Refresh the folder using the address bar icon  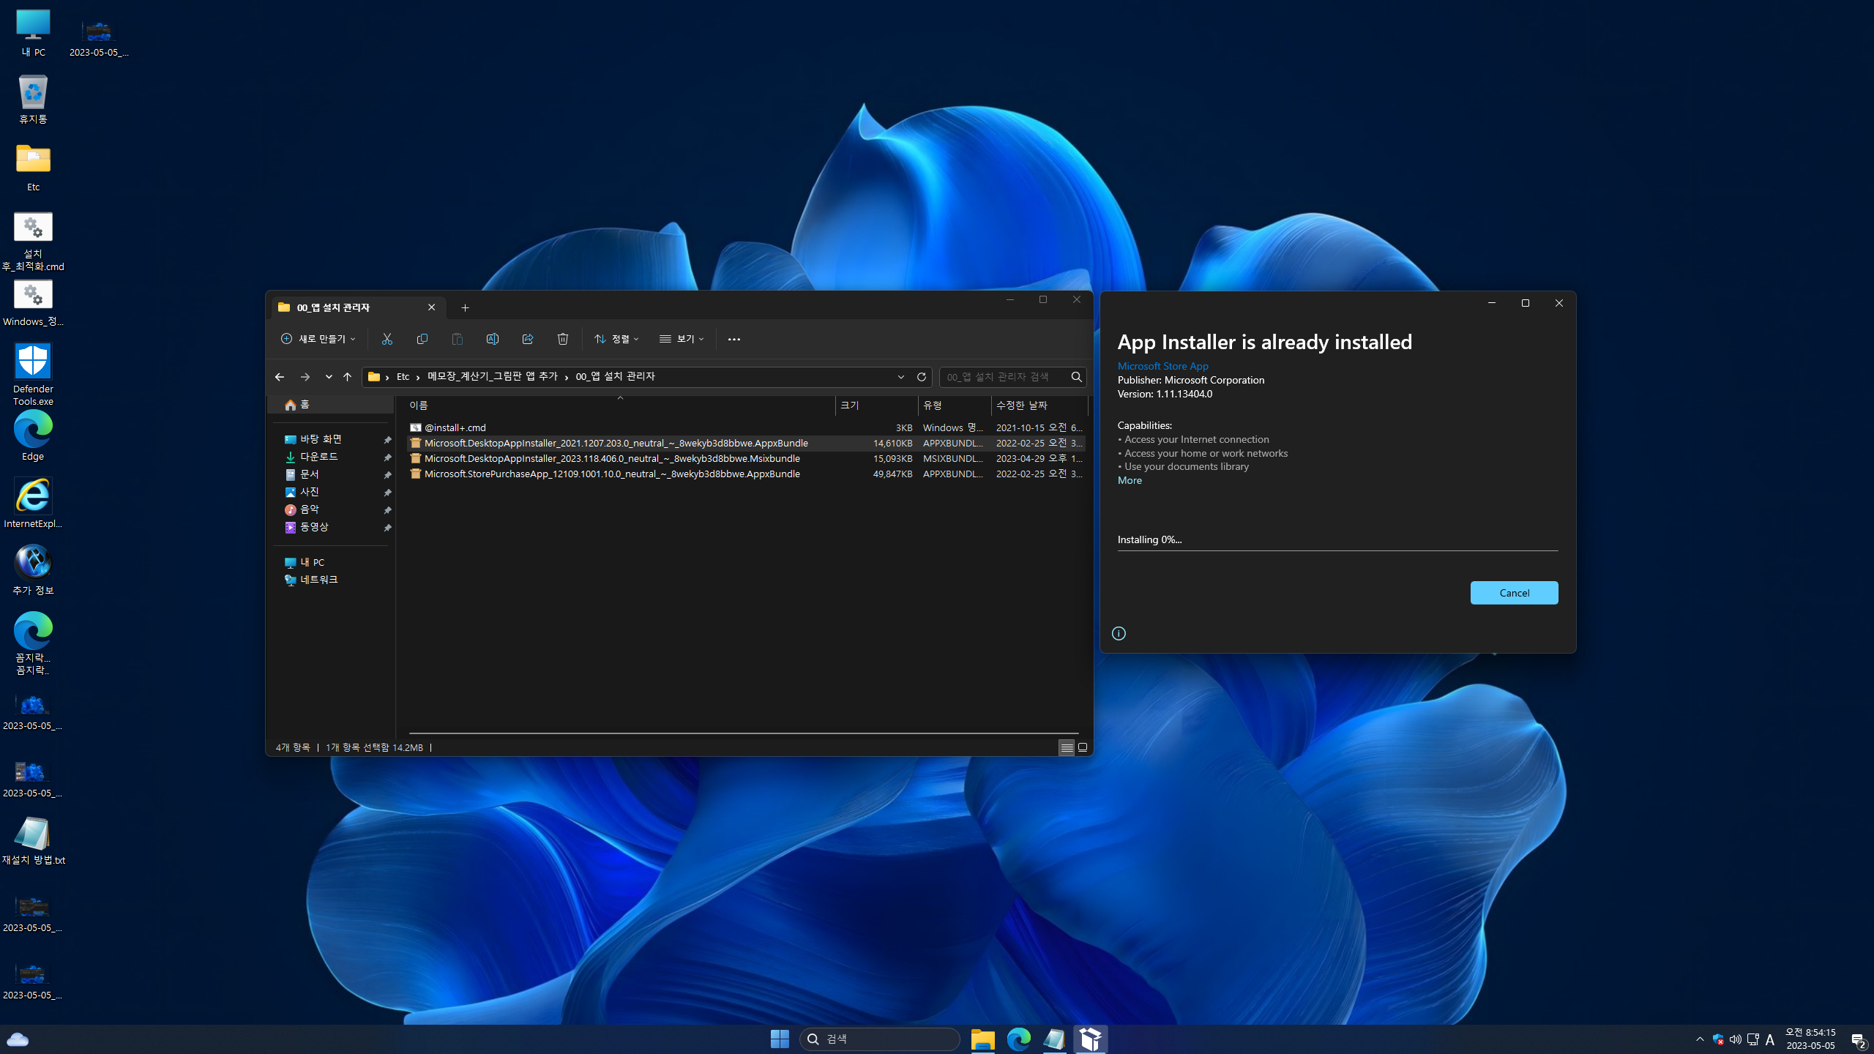click(x=922, y=377)
